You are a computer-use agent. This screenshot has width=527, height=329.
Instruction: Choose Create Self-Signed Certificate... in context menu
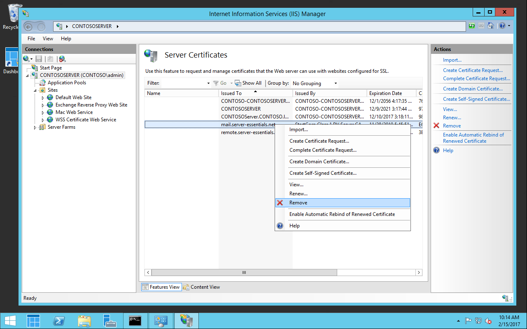(x=343, y=173)
